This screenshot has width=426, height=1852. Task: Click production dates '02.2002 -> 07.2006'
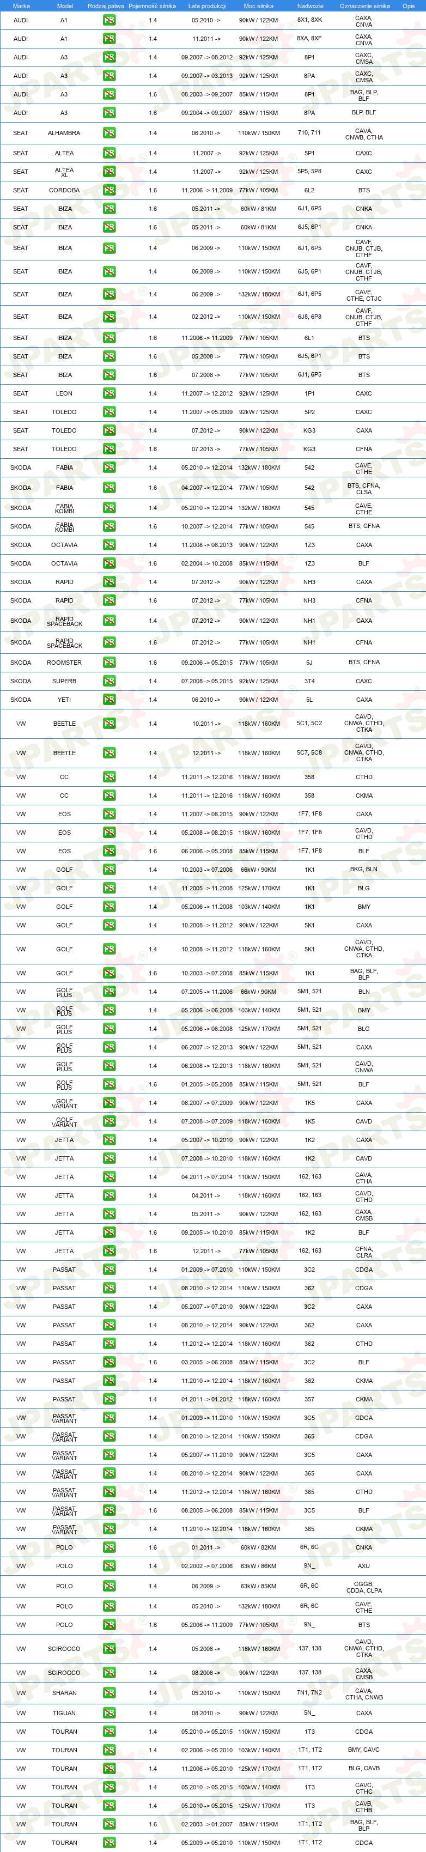207,1566
